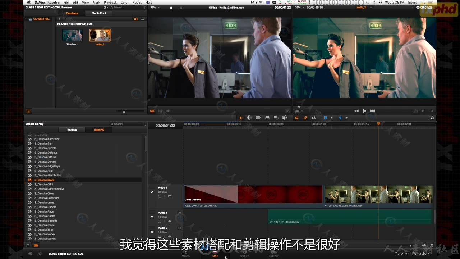Toggle the Video 1 track enable monitor icon

[170, 196]
